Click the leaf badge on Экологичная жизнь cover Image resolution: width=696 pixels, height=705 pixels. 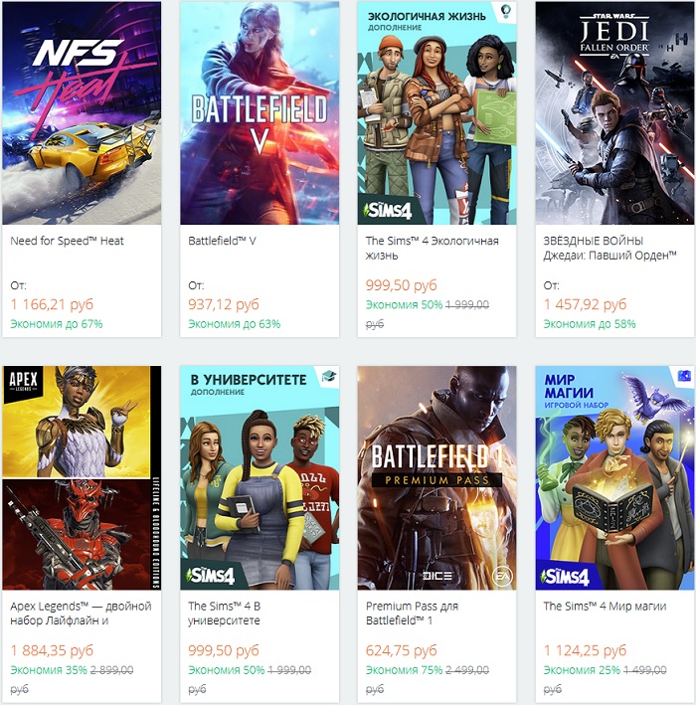pos(505,12)
